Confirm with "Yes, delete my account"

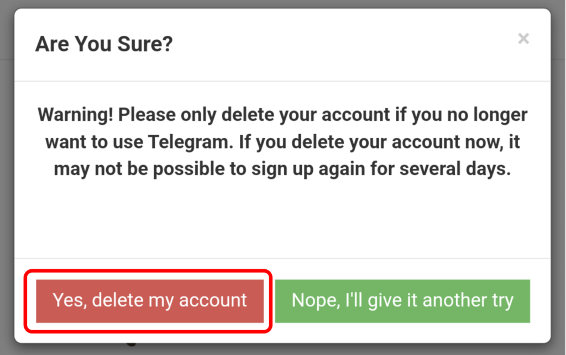(150, 300)
